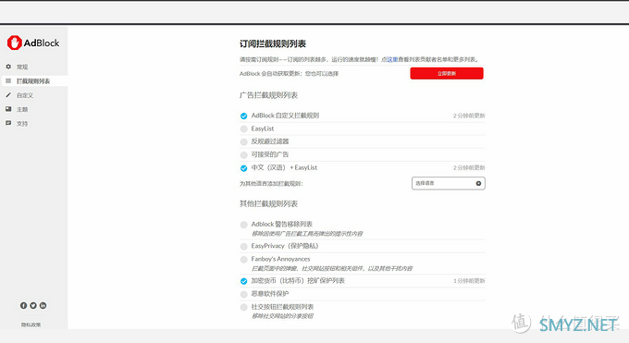Open AdBlock's LinkedIn page icon
This screenshot has width=629, height=343.
click(x=43, y=306)
